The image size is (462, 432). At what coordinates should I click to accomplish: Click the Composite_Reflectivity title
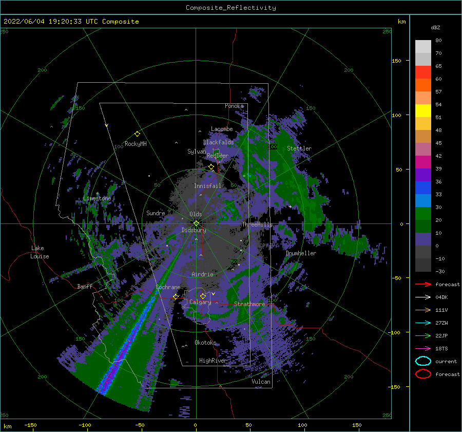(230, 8)
